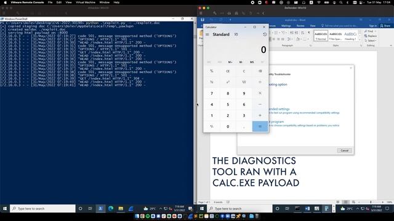This screenshot has height=221, width=394.
Task: Click the reciprocal 1/x Calculator key
Action: pyautogui.click(x=212, y=82)
